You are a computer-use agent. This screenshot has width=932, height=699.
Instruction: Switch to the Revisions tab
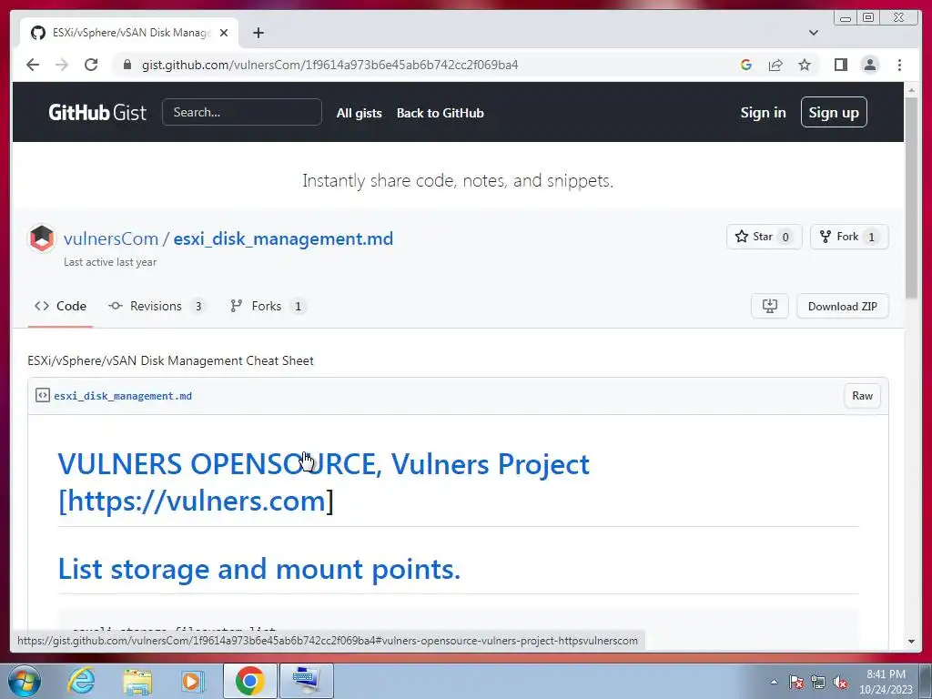157,306
